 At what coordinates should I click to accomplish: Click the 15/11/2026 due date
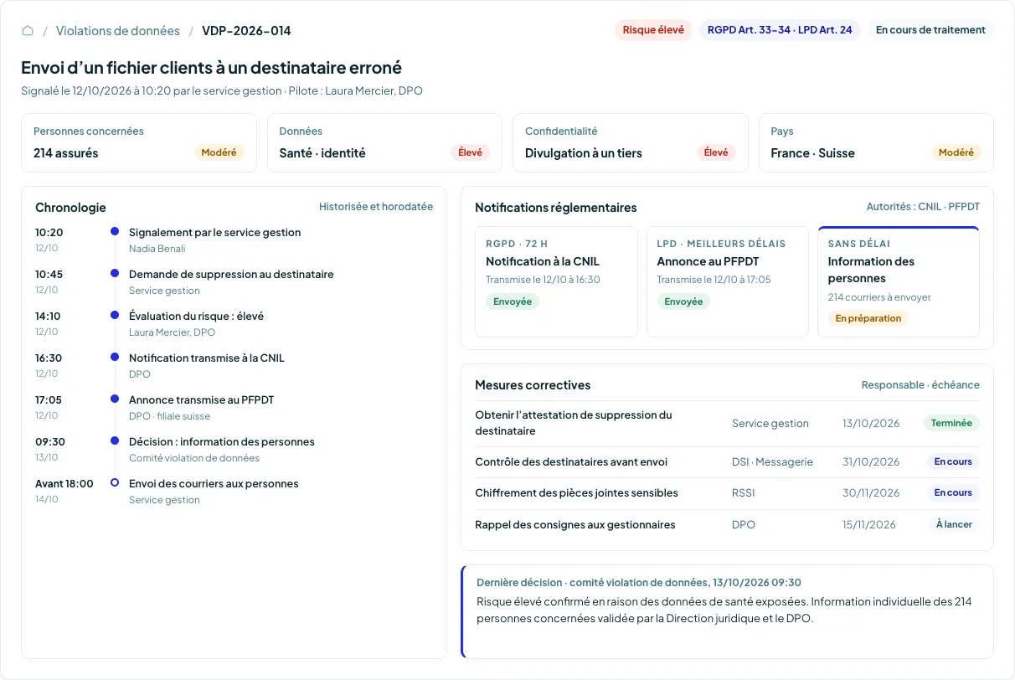[869, 525]
